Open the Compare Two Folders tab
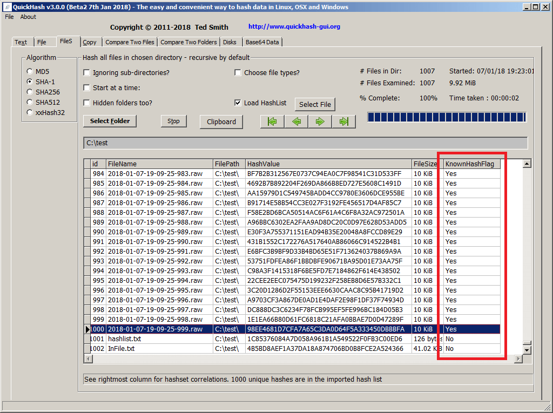This screenshot has width=553, height=413. coord(188,42)
